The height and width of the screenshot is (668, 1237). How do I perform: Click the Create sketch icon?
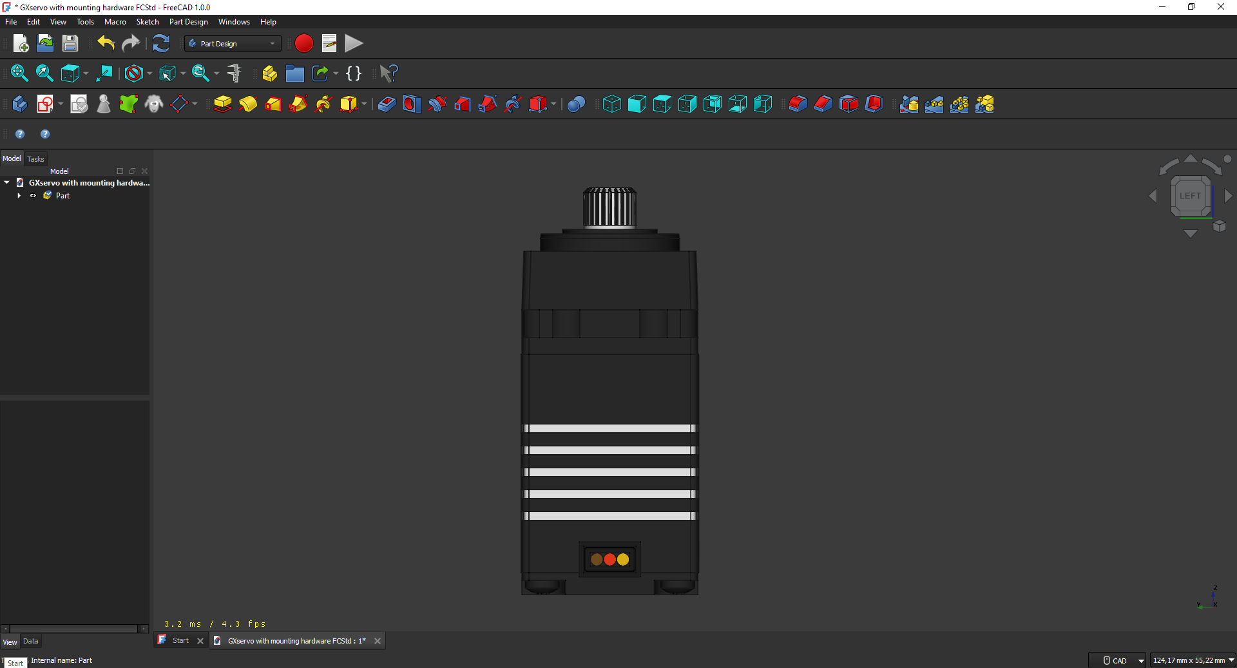click(45, 104)
